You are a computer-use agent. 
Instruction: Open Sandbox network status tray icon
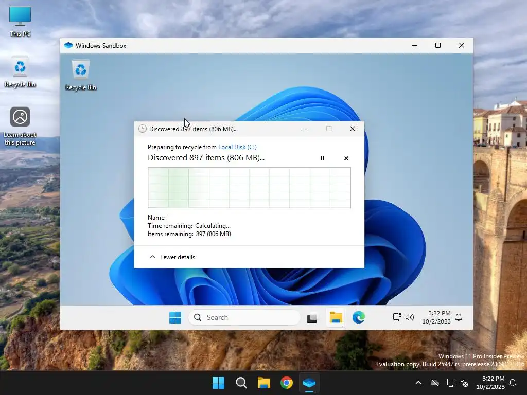click(397, 317)
